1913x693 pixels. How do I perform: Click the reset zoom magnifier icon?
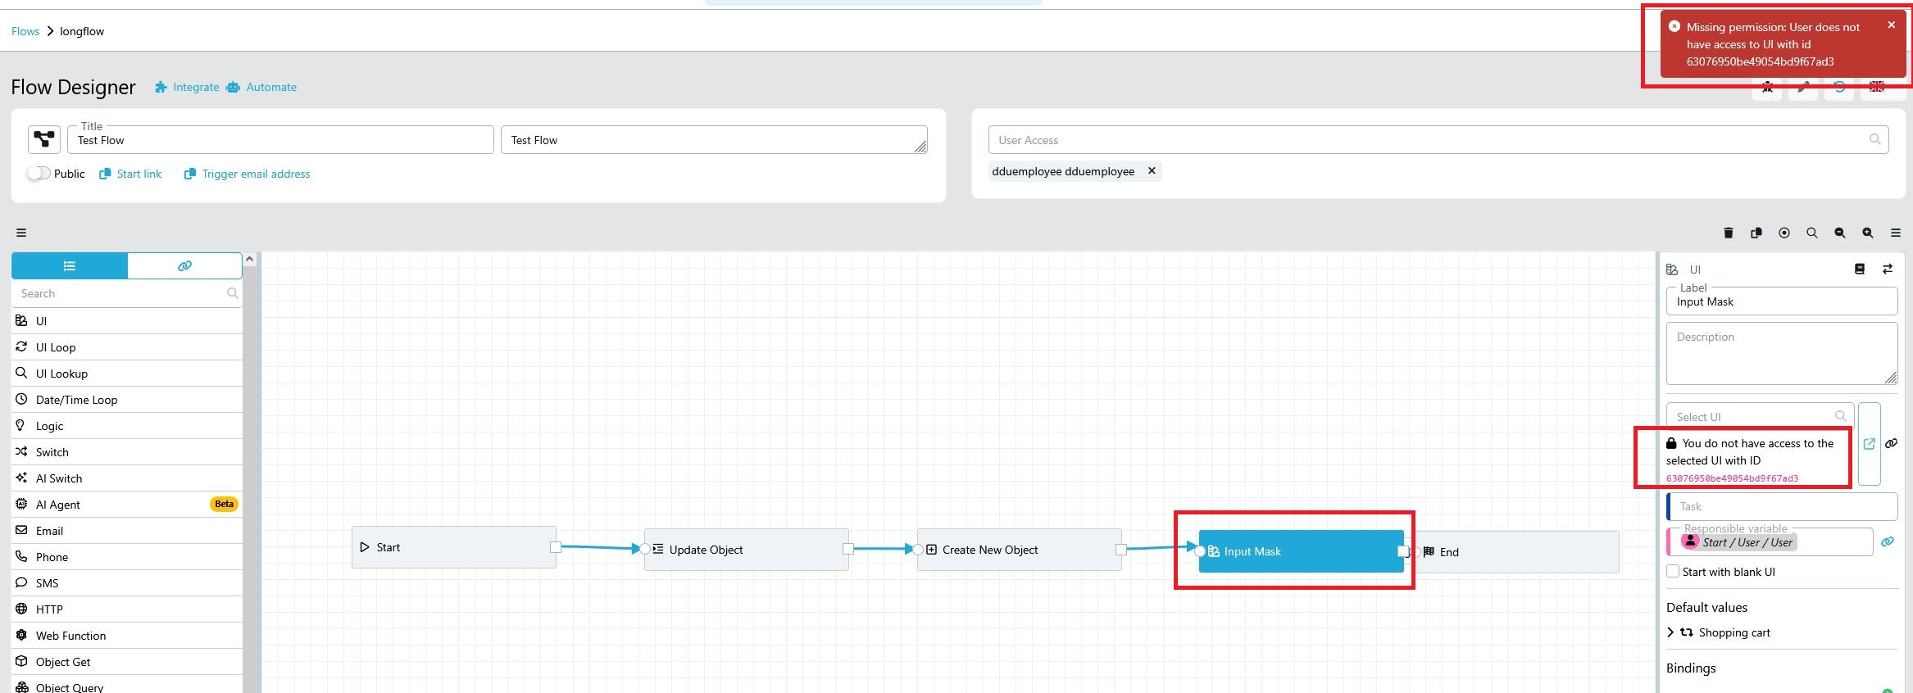1812,233
